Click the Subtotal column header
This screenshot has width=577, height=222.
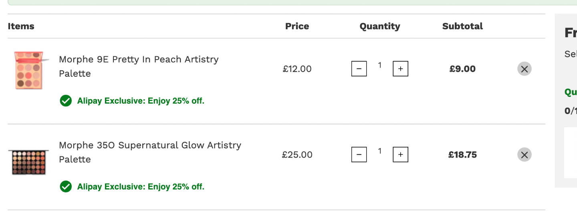coord(462,26)
